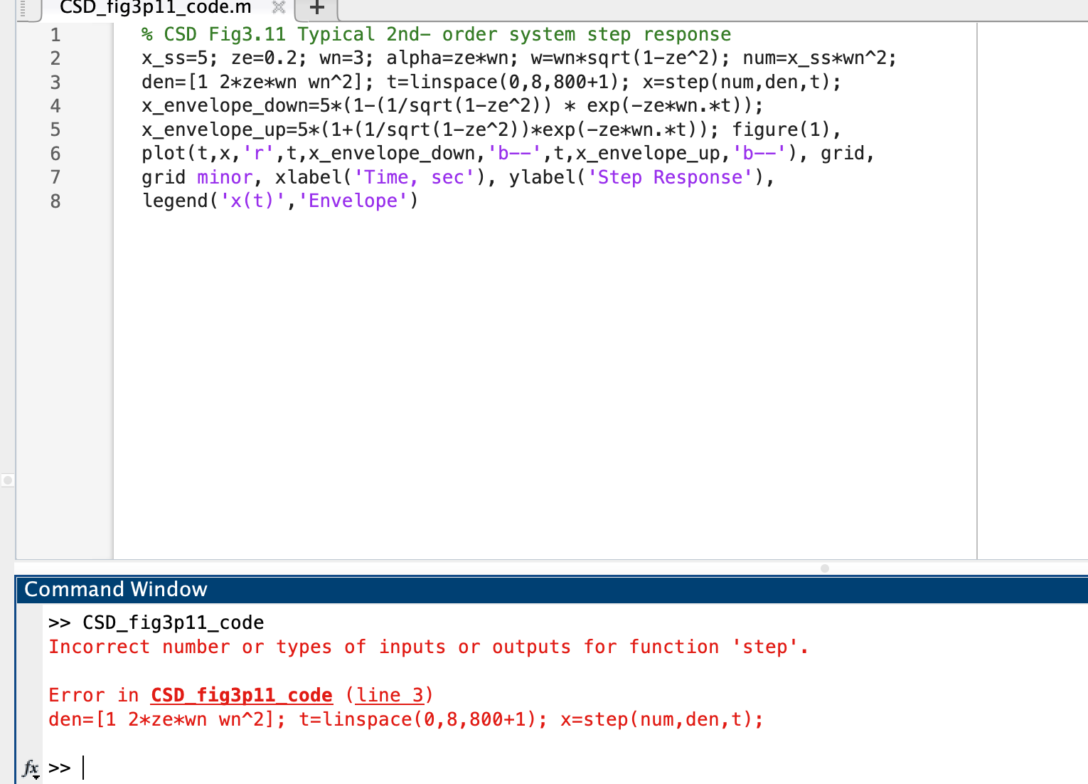Focus the empty Command Window prompt

click(x=569, y=768)
